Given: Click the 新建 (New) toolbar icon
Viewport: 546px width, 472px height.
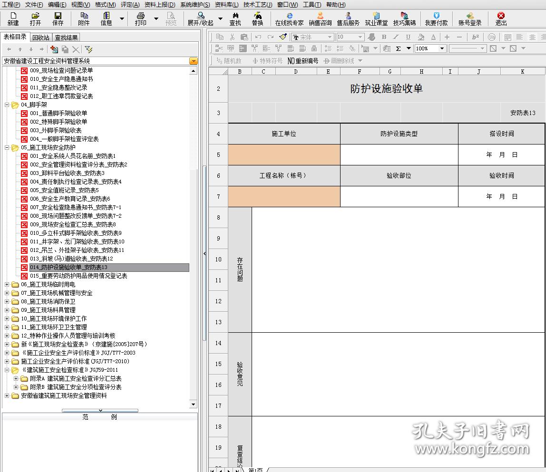Looking at the screenshot, I should (x=13, y=19).
